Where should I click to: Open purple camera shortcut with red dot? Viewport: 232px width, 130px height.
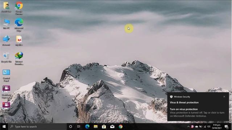pyautogui.click(x=6, y=108)
